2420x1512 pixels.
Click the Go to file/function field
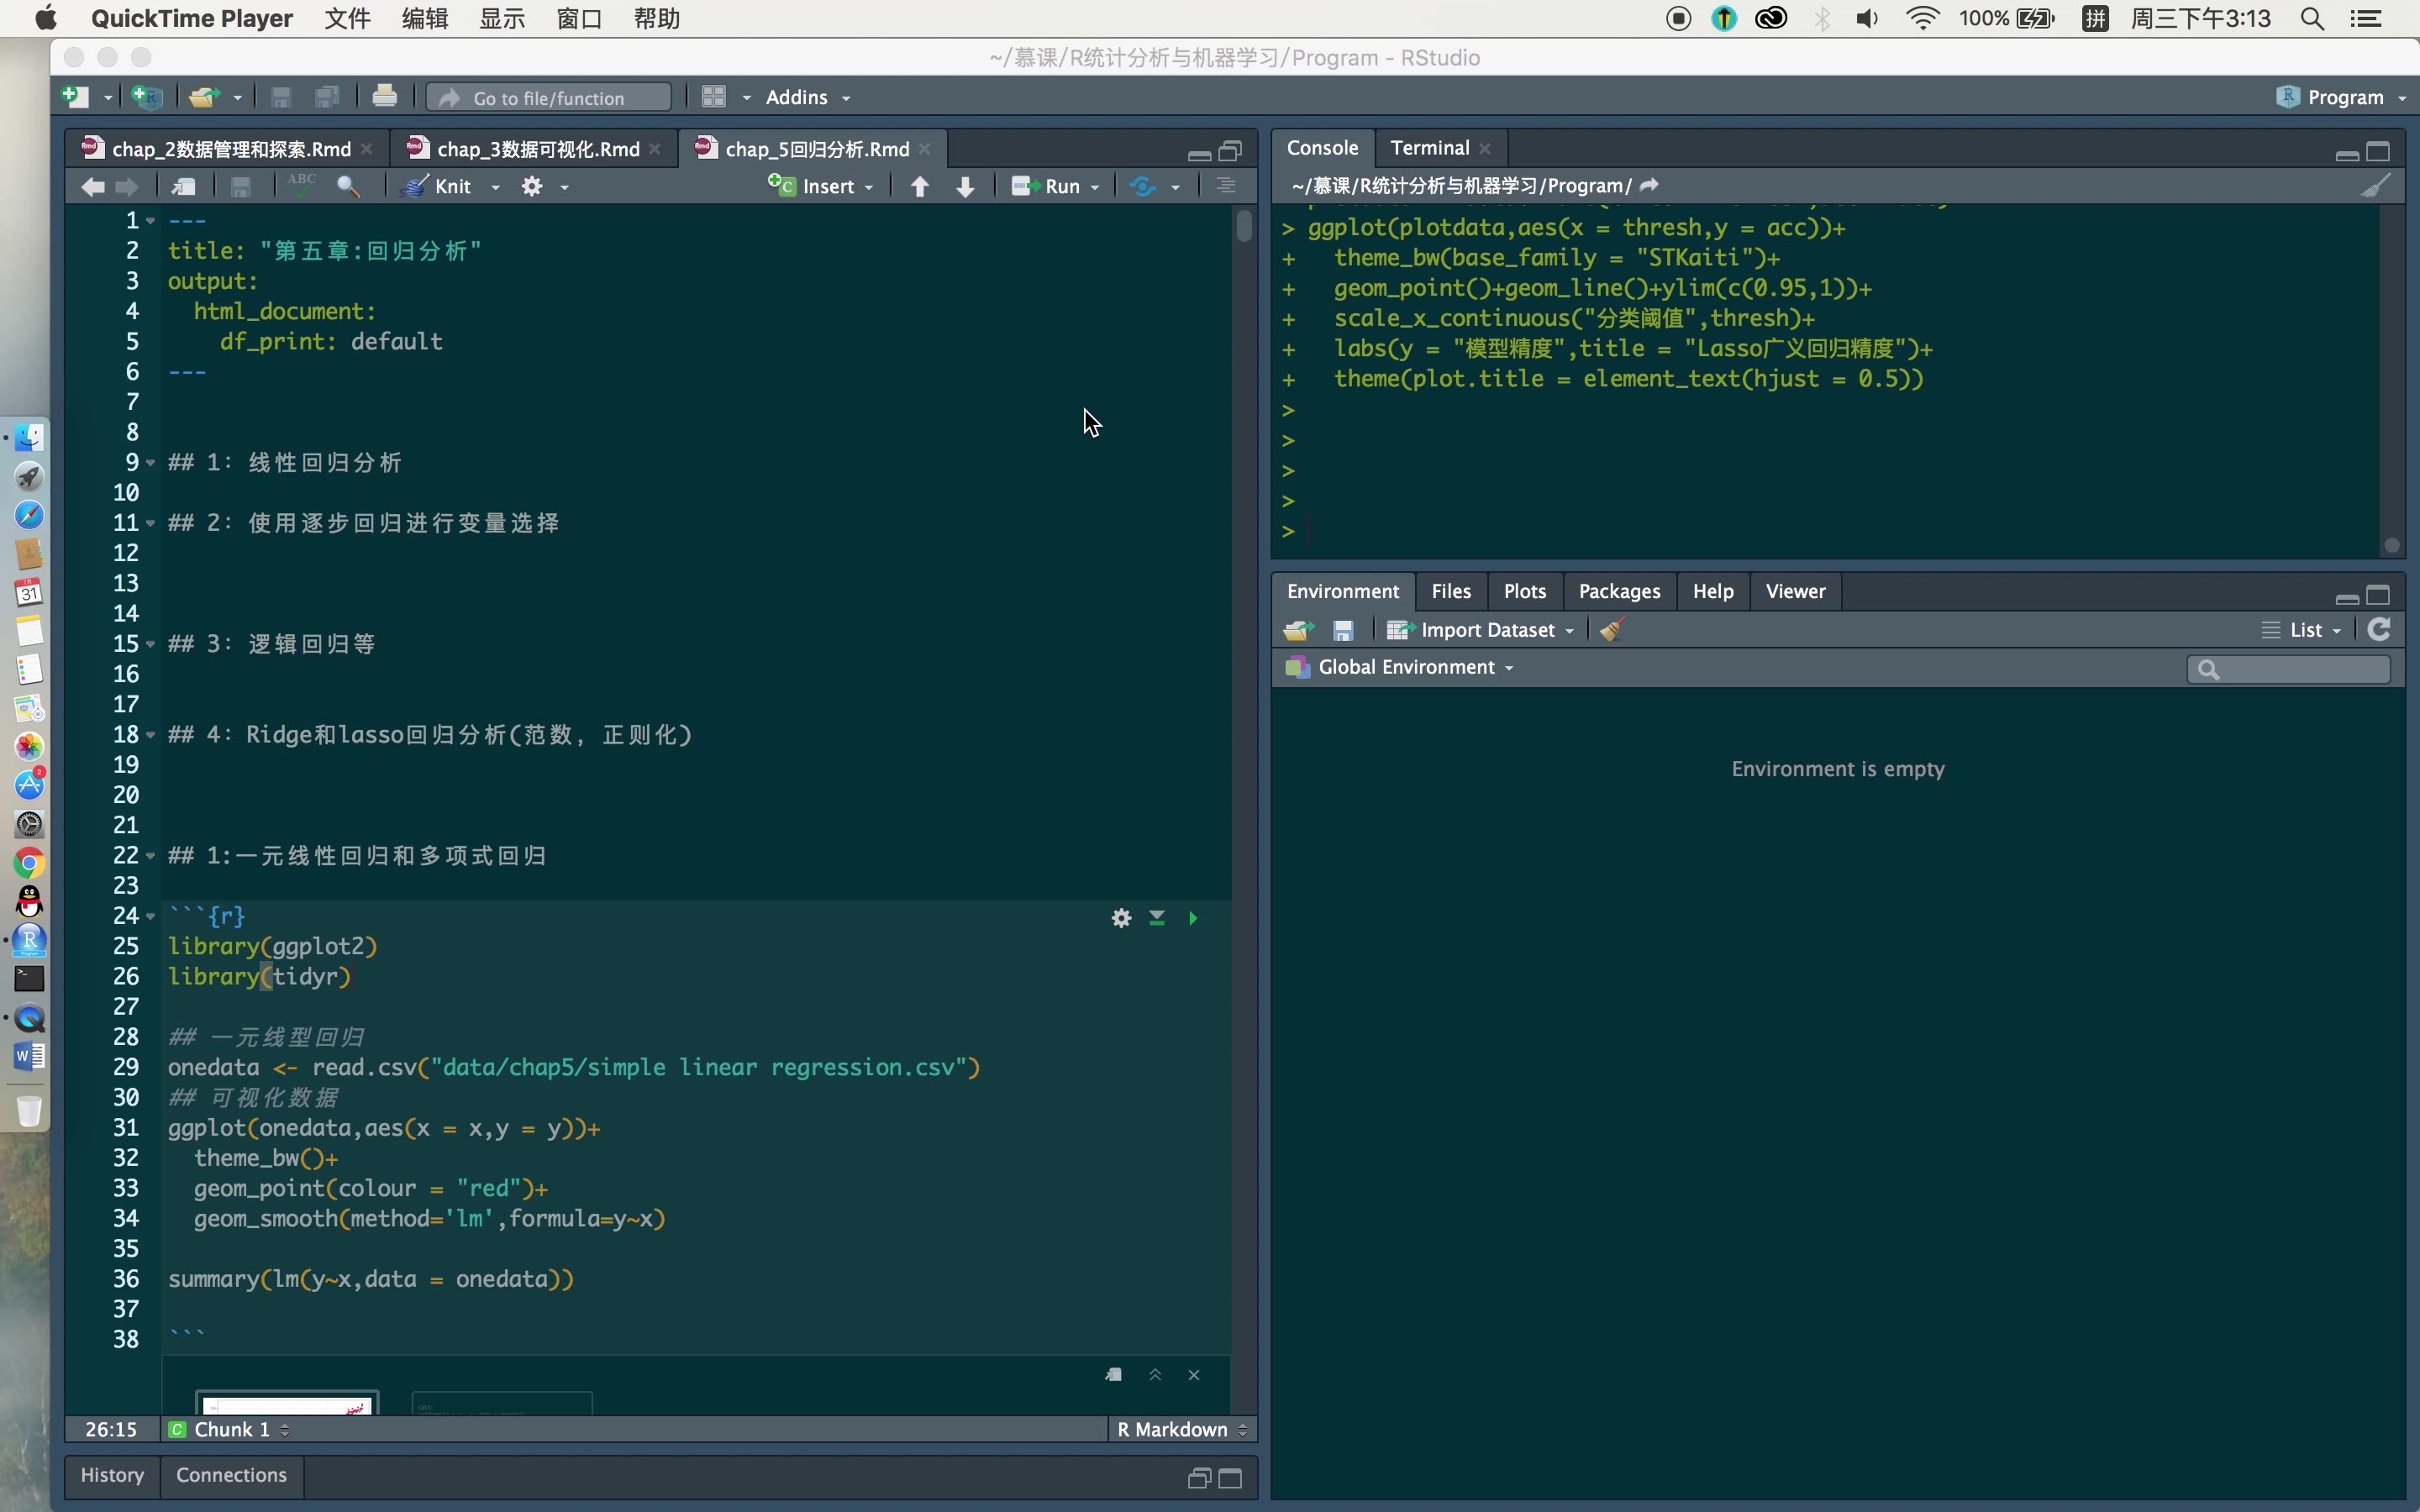(x=549, y=98)
